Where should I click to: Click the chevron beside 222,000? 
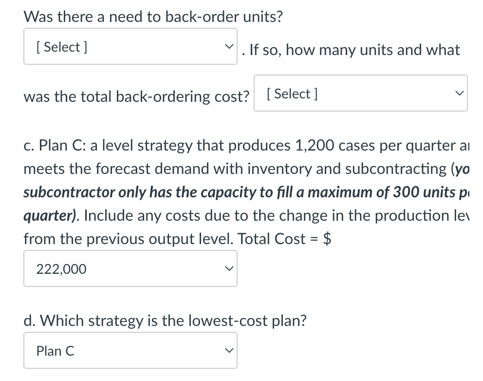point(229,268)
